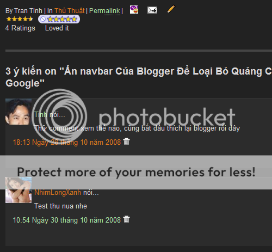Open the Thủ Thuật category link
Screen dimensions: 272x252
pos(70,11)
